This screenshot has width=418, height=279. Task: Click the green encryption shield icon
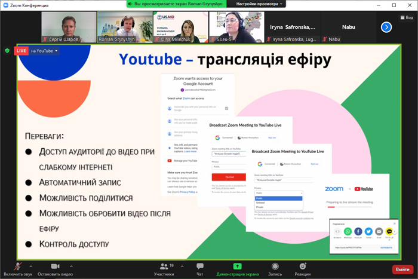click(x=7, y=50)
